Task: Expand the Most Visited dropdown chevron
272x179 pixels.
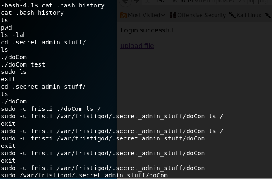Action: point(163,15)
